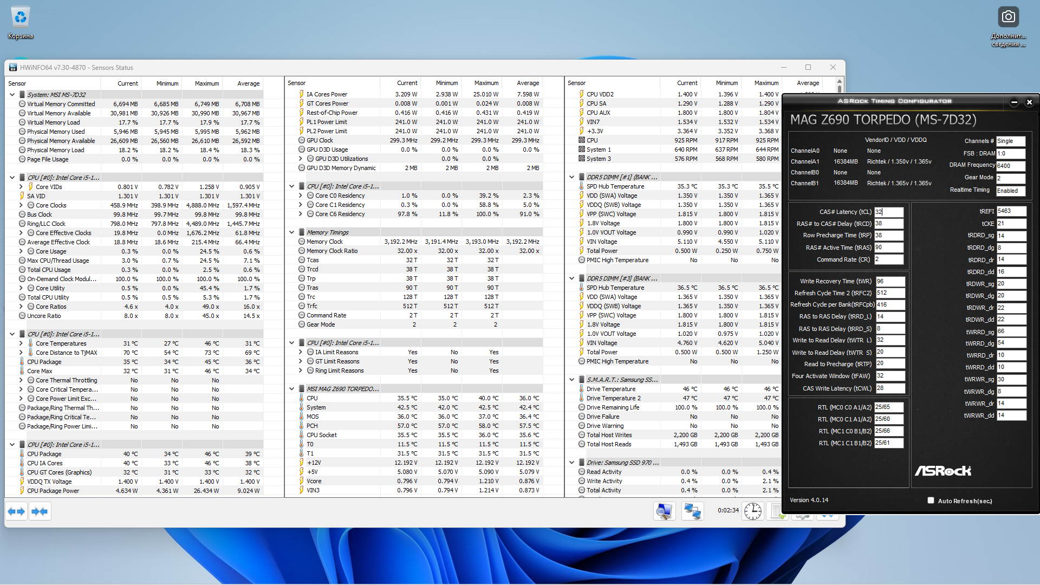Click the CAS# Latency (tCL) input field
Image resolution: width=1040 pixels, height=585 pixels.
[888, 212]
